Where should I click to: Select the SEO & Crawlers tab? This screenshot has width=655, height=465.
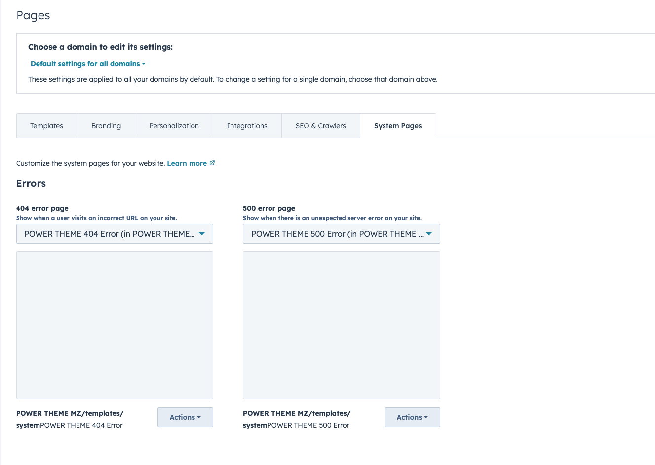pos(321,126)
